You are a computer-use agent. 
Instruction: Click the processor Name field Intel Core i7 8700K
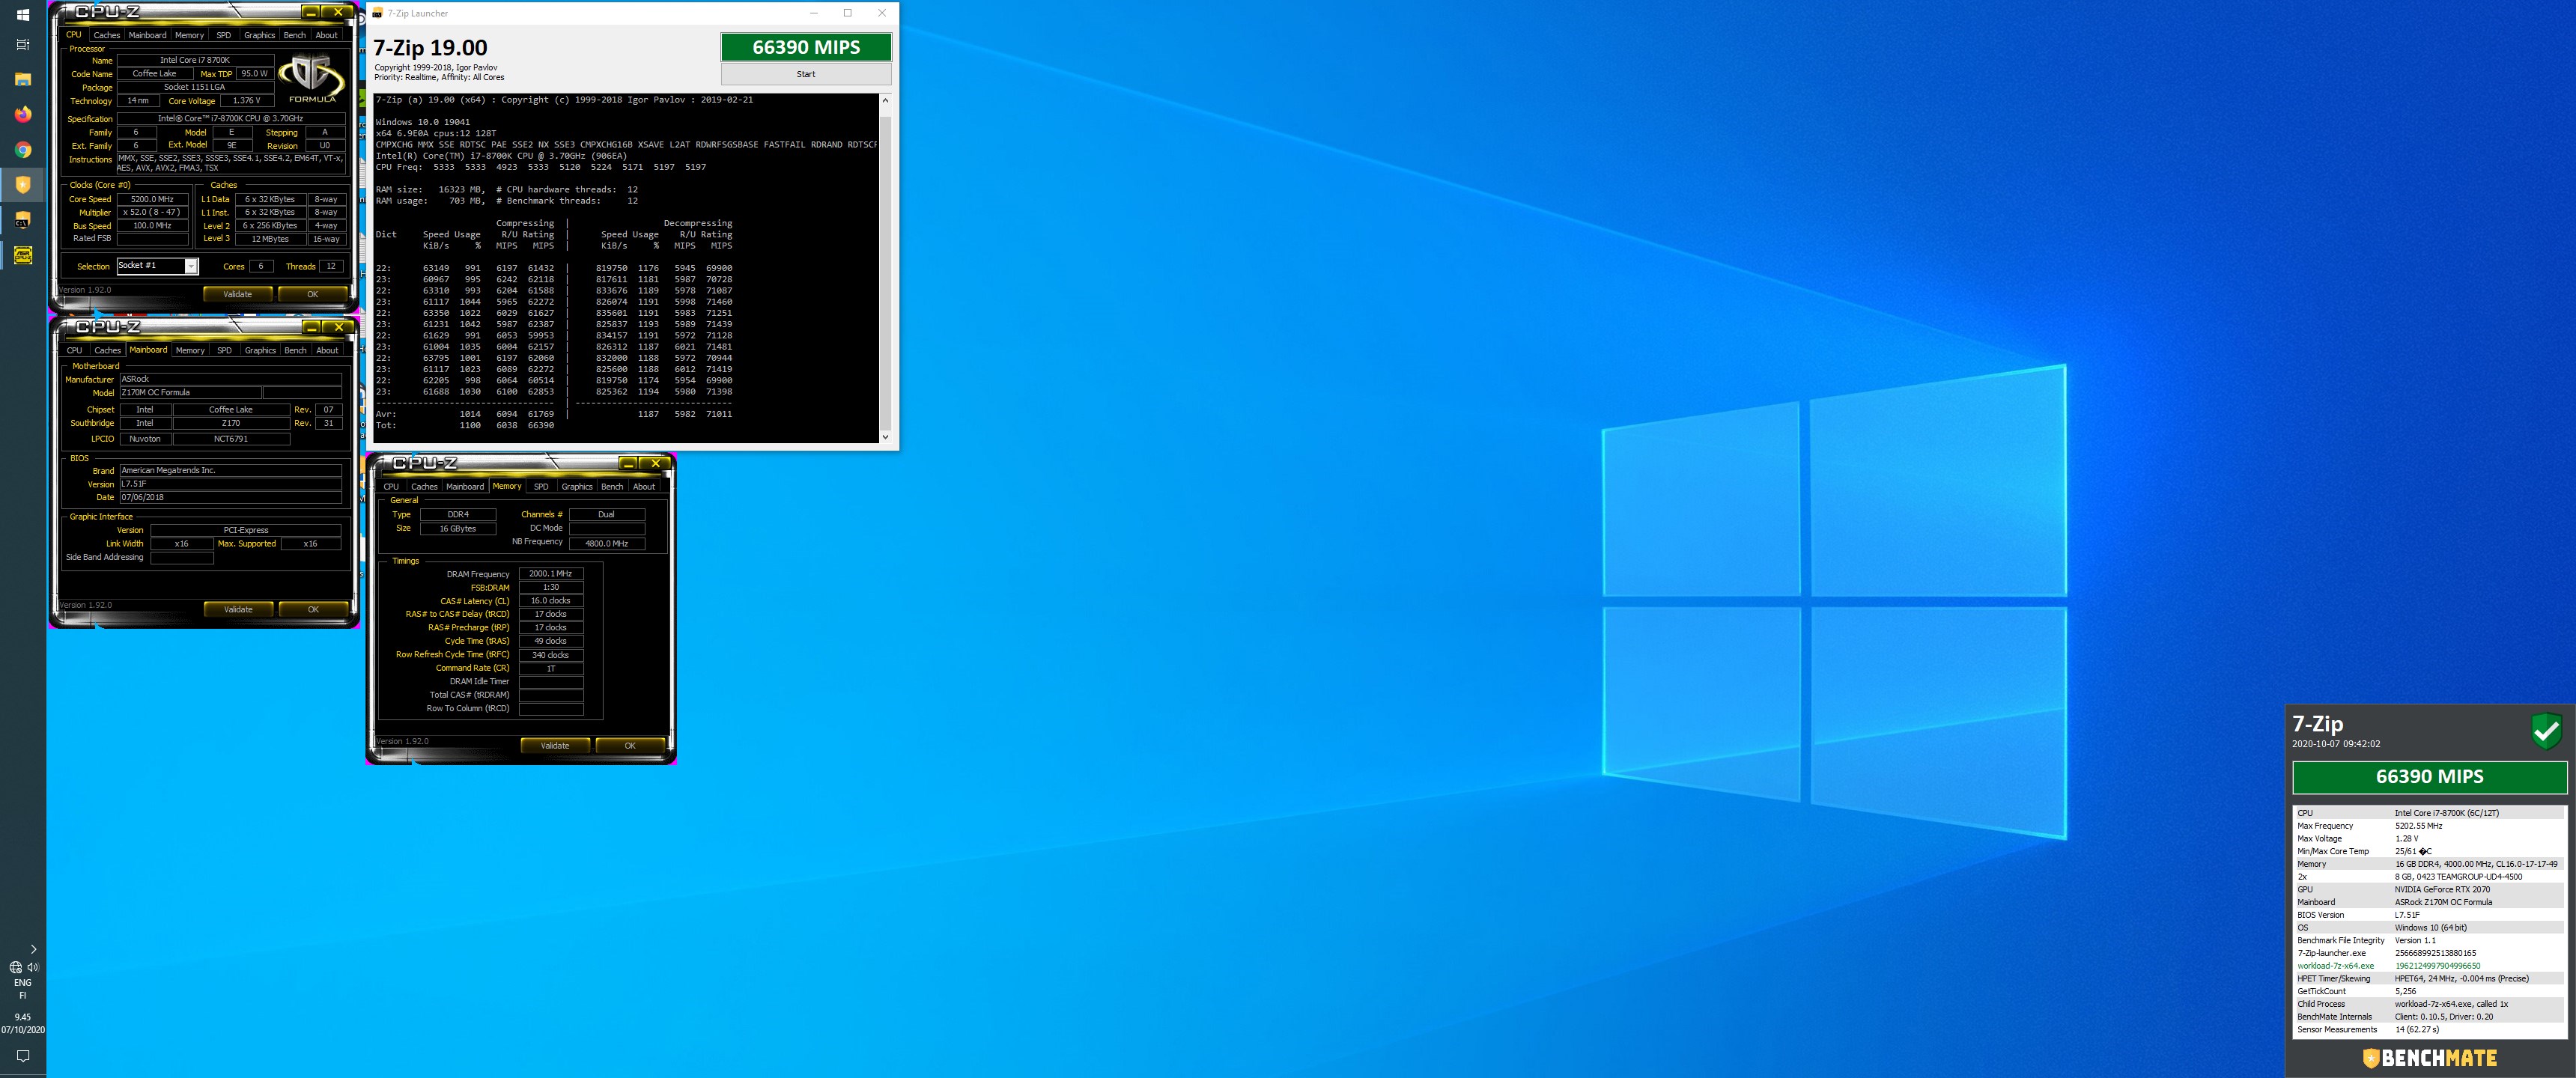tap(195, 60)
